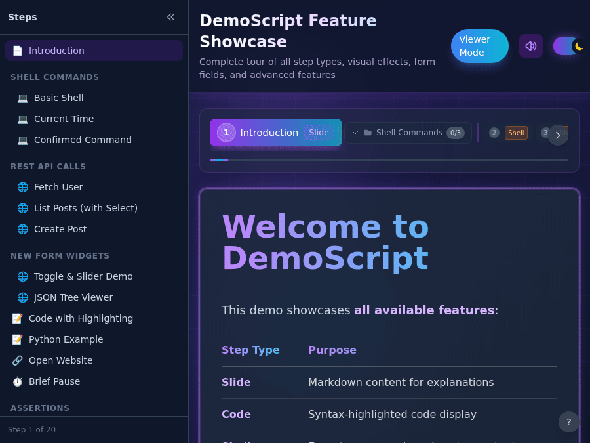Image resolution: width=590 pixels, height=443 pixels.
Task: Collapse the Steps sidebar
Action: pos(171,17)
